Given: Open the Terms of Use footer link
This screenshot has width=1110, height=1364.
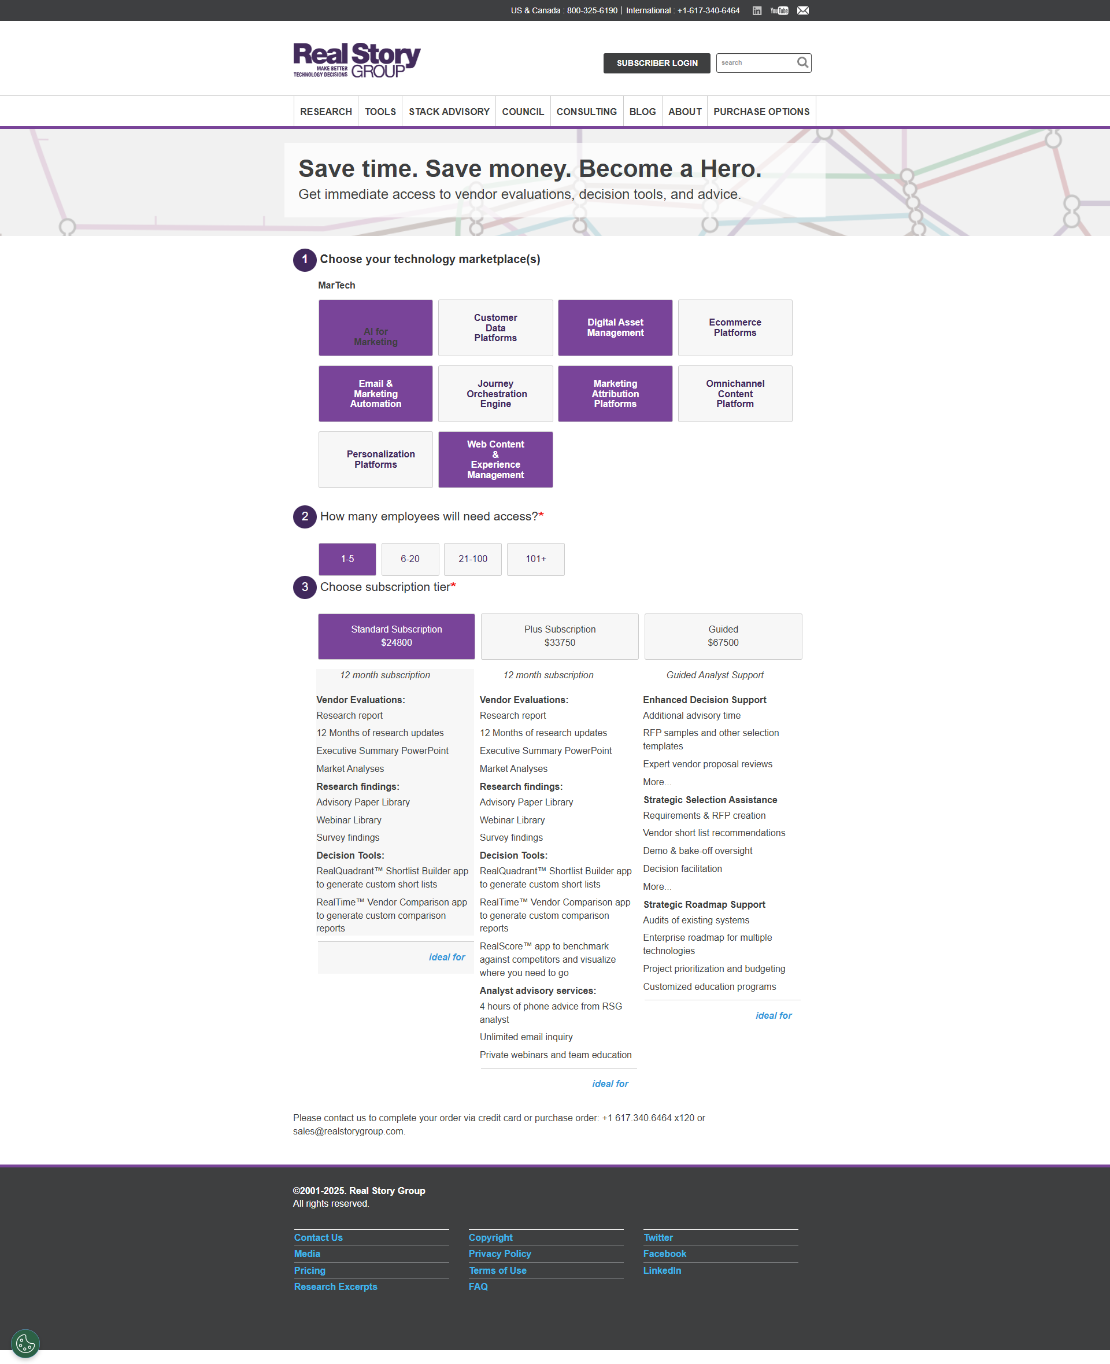Looking at the screenshot, I should coord(497,1270).
